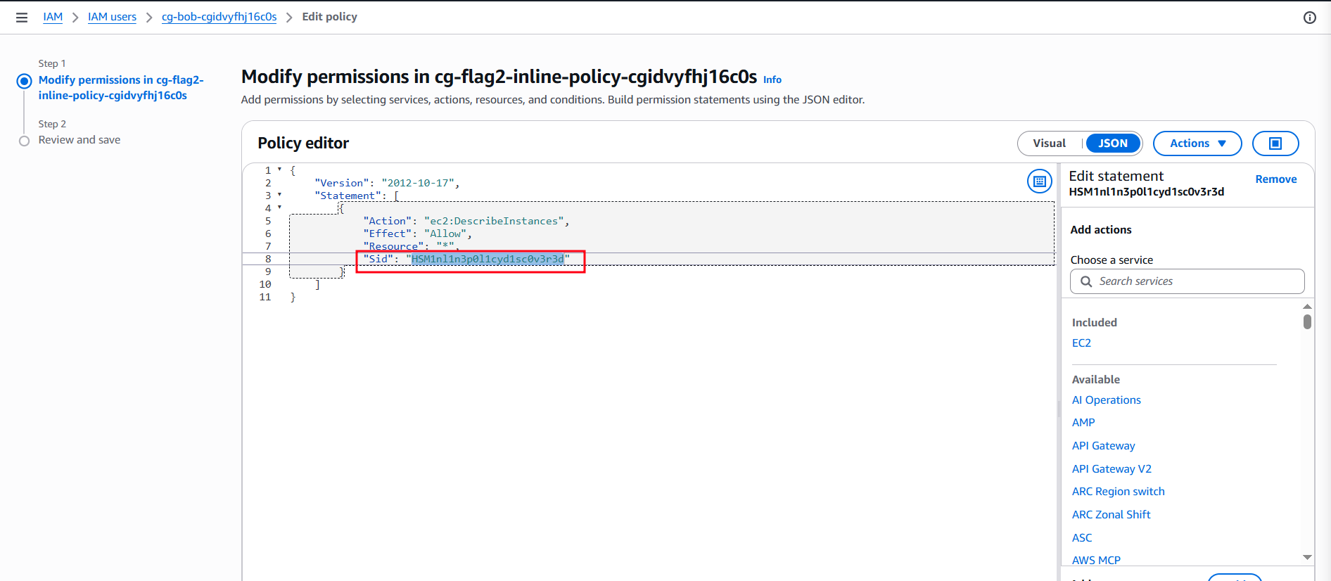
Task: Open the Actions dropdown menu
Action: tap(1197, 143)
